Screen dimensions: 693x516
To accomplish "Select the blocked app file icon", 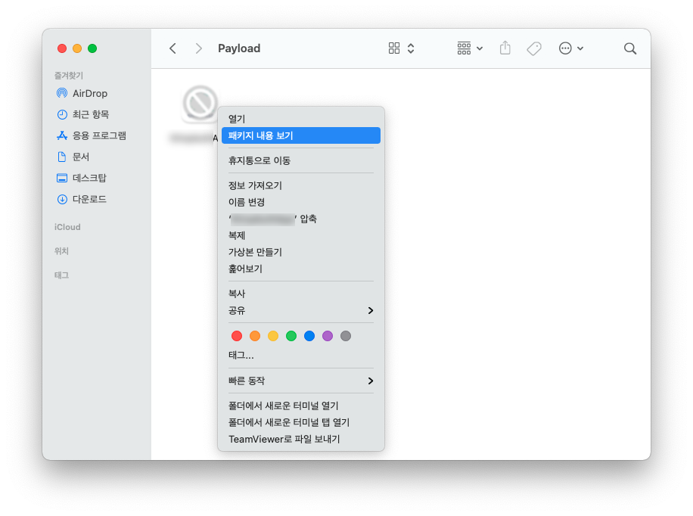I will click(x=200, y=104).
